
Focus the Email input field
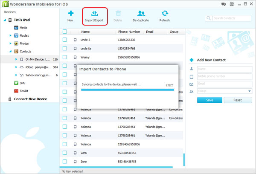pyautogui.click(x=225, y=84)
